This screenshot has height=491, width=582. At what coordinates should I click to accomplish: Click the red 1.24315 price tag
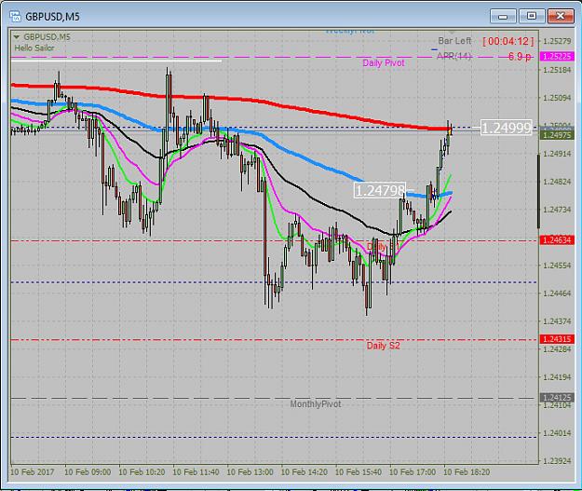coord(558,339)
